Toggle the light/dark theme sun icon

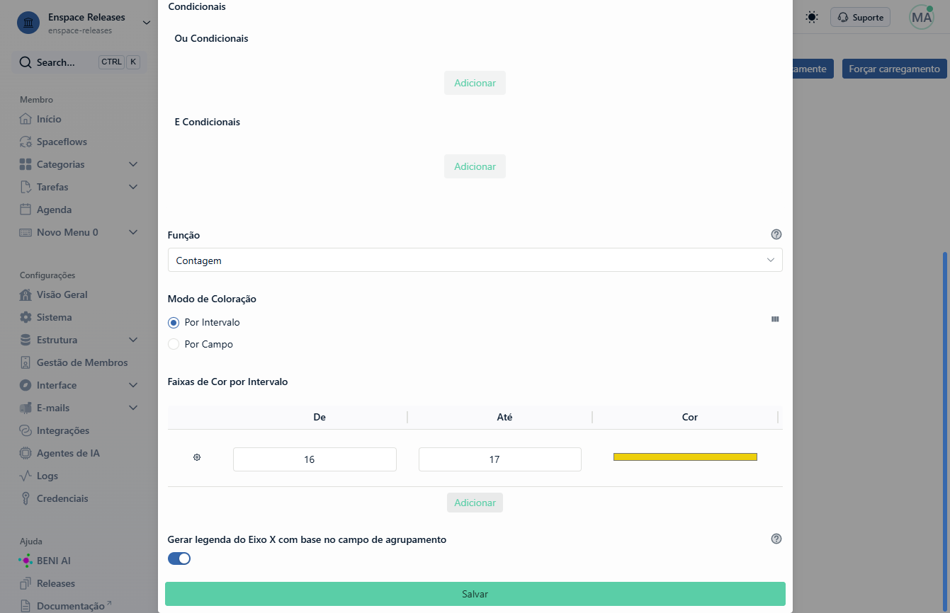812,17
